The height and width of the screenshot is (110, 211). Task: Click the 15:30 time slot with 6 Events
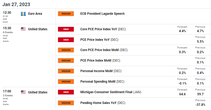(x=7, y=28)
